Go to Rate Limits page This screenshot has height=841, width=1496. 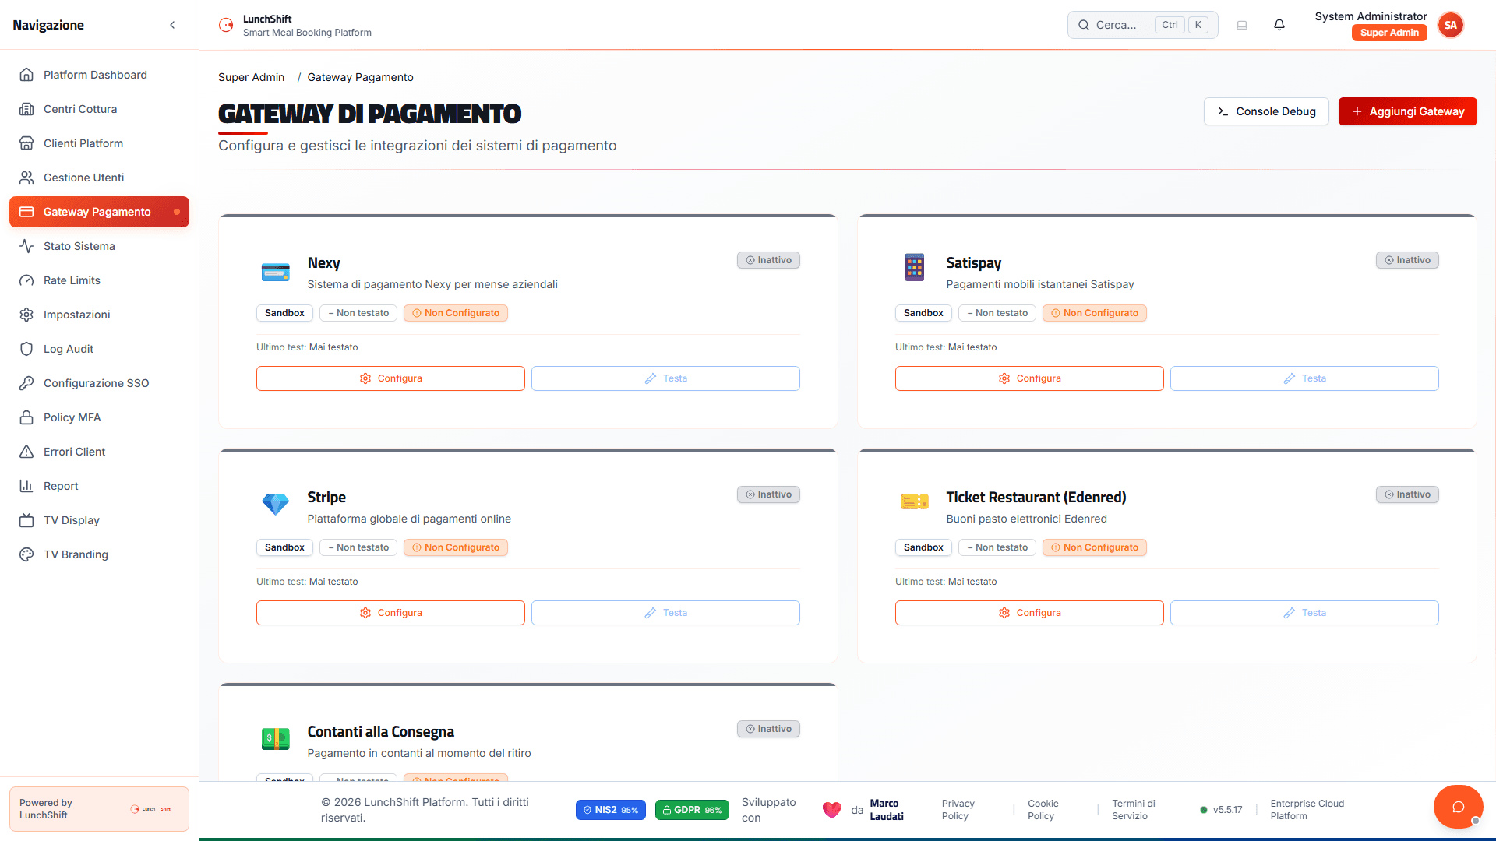pyautogui.click(x=72, y=280)
